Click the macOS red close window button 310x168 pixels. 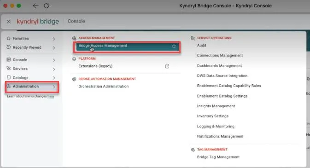6,6
